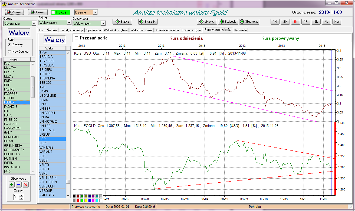Screen dimensions: 355x211
Task: Select VIAGUARA in the comparison Walor list
Action: pos(52,195)
